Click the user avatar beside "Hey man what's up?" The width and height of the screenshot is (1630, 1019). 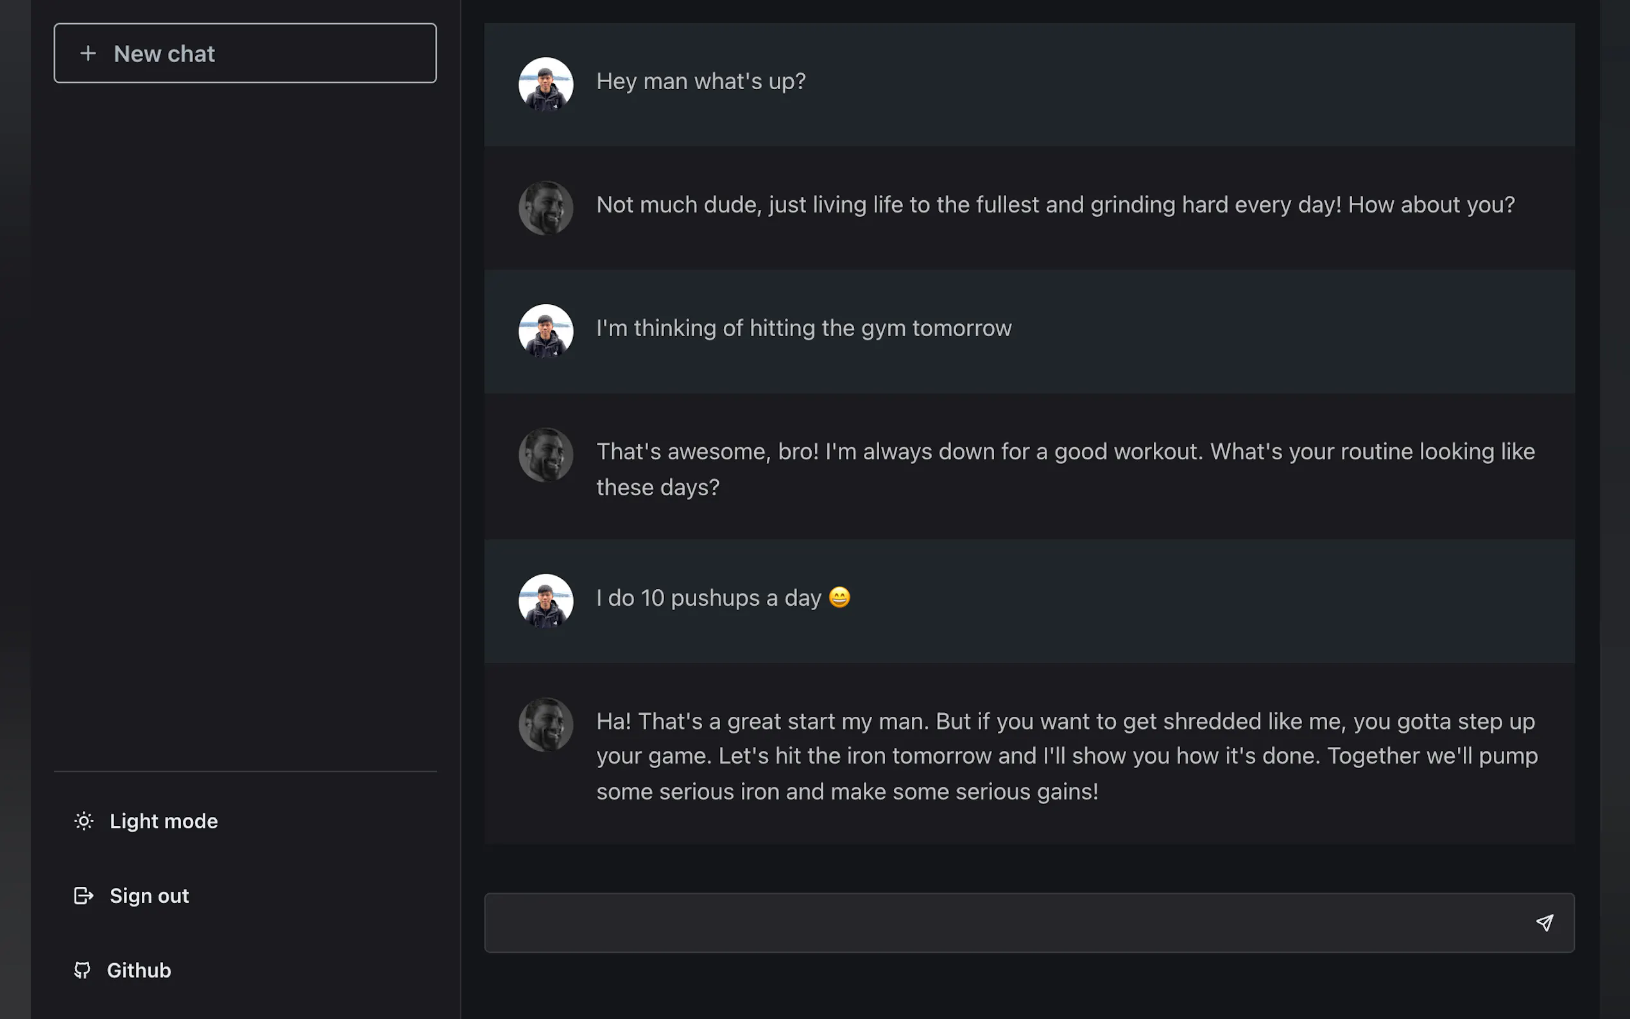tap(546, 84)
